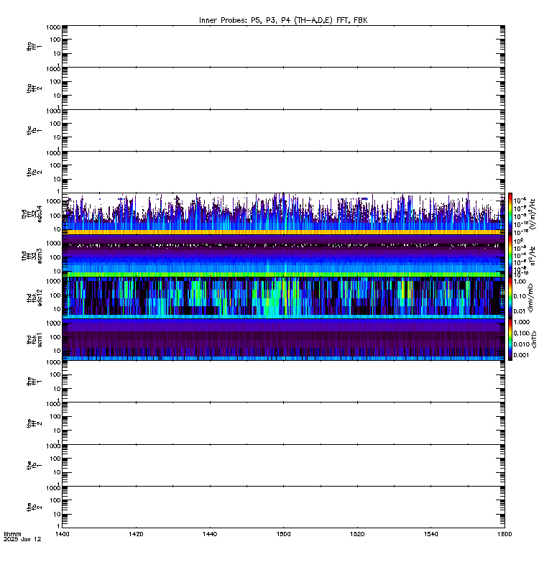Click the "(V/m)²/Hz" color bar unit label
539x575 pixels.
[533, 213]
